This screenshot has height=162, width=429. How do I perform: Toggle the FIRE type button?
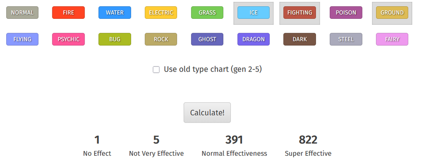(x=68, y=13)
